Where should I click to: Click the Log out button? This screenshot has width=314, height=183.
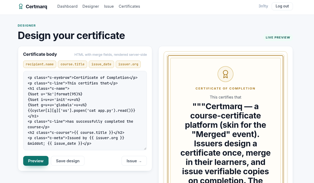pyautogui.click(x=282, y=6)
